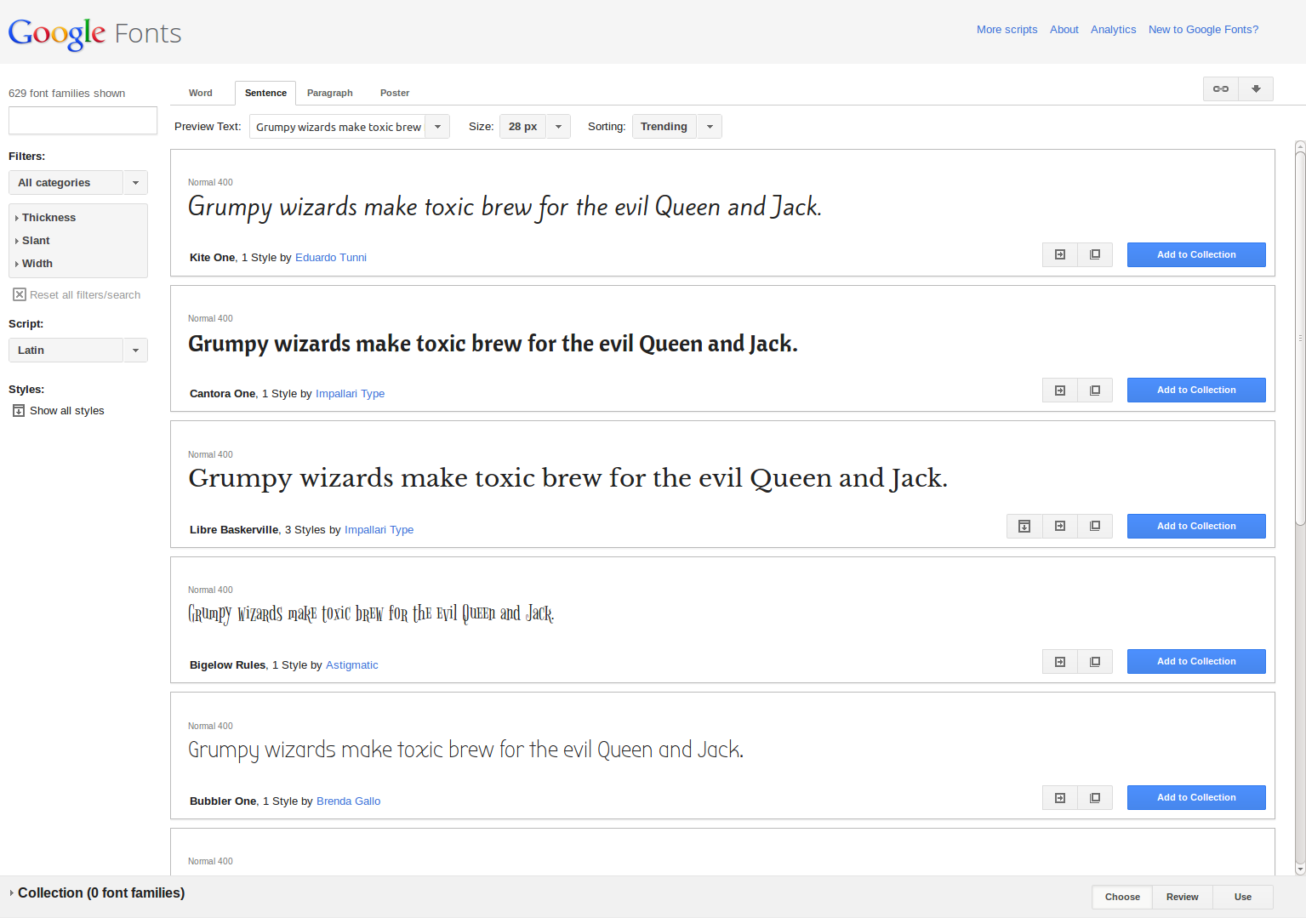Toggle Show all styles checkbox icon
Screen dimensions: 1306x918
click(x=19, y=411)
